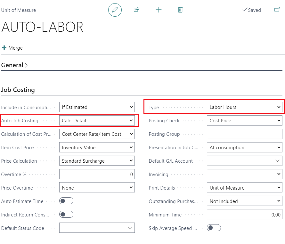Click the Posting Check label
Viewport: 285px width, 244px height.
point(164,120)
